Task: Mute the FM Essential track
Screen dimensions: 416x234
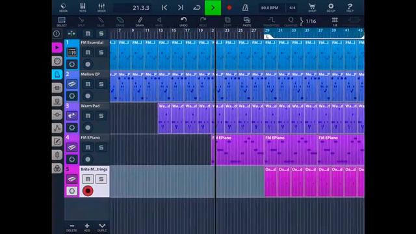Action: tap(88, 53)
